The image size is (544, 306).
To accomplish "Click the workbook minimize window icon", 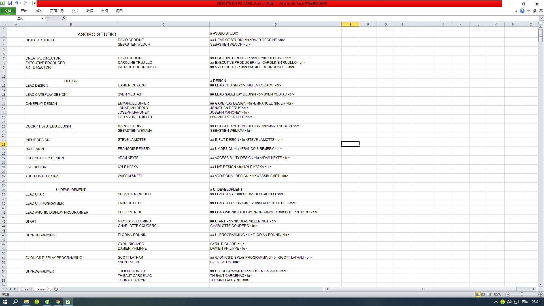I will (x=528, y=11).
